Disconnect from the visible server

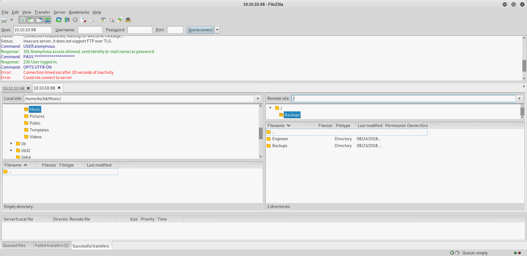[84, 20]
